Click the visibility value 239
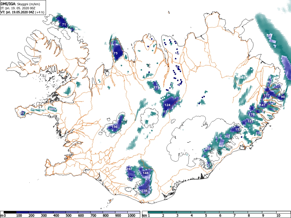This screenshot has width=291, height=218. 258,133
